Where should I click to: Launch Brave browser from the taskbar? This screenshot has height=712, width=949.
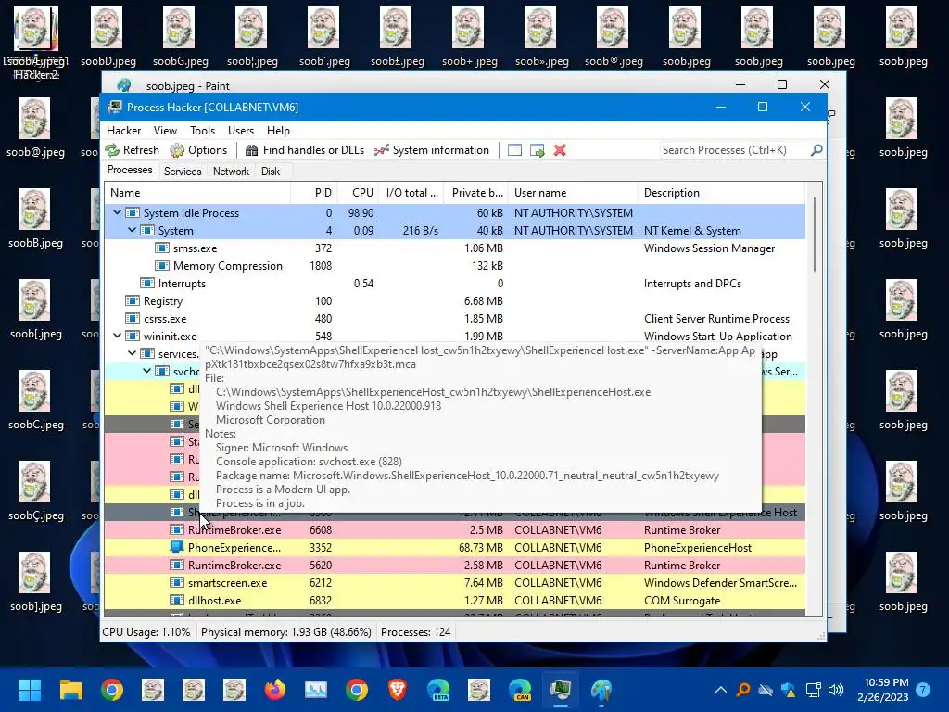[397, 690]
